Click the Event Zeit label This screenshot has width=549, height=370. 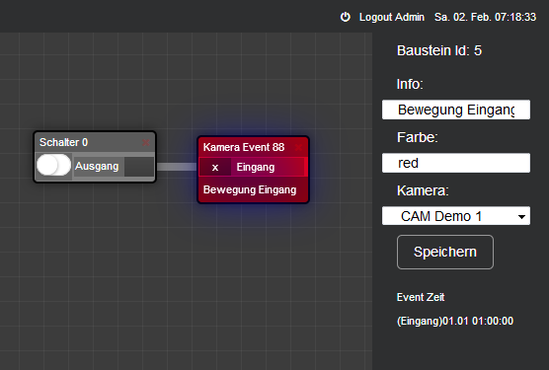point(421,297)
